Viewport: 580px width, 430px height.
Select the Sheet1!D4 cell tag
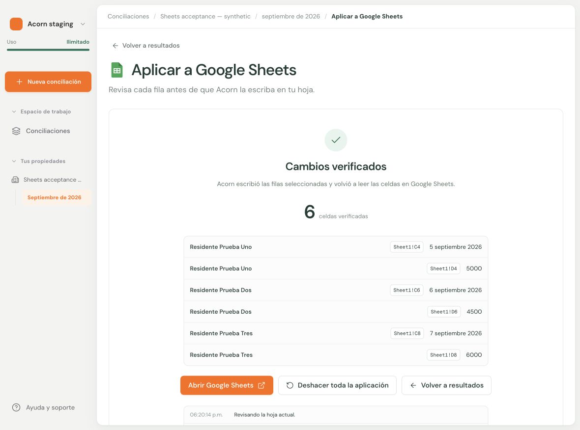(x=443, y=269)
